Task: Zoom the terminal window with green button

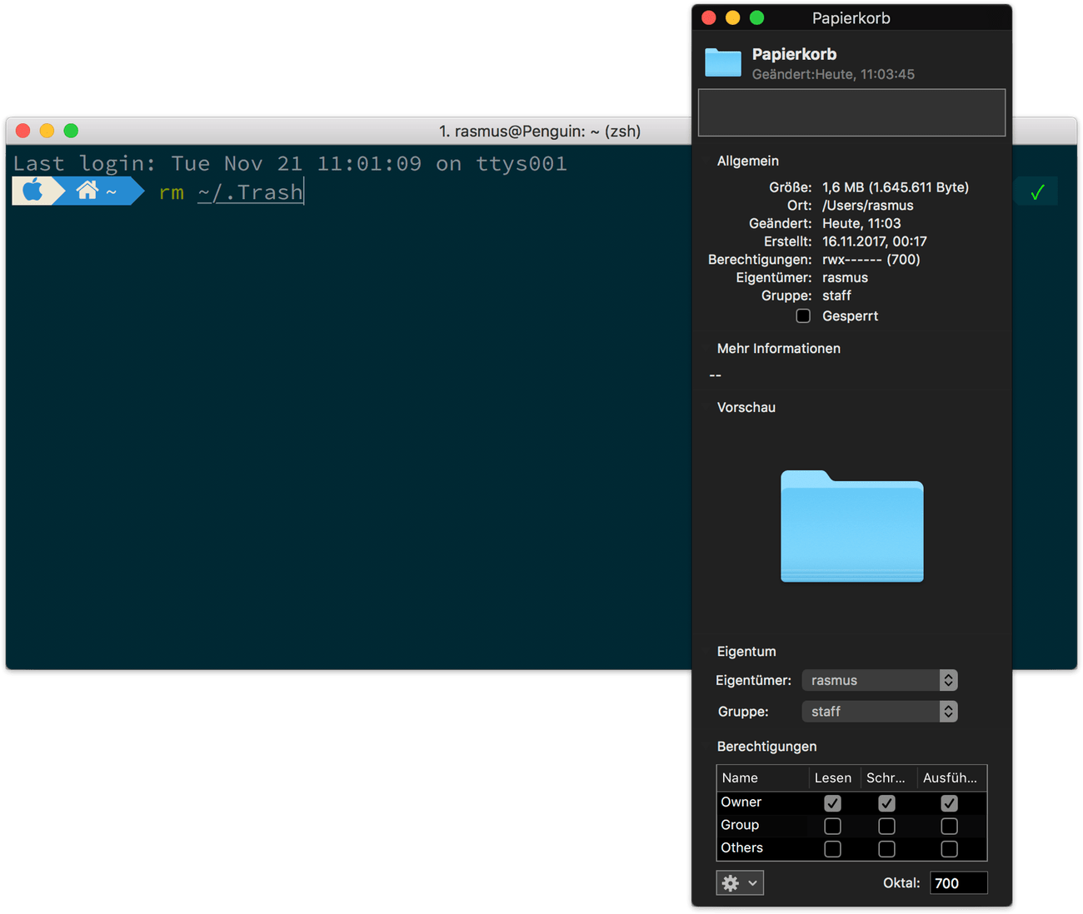Action: (x=71, y=131)
